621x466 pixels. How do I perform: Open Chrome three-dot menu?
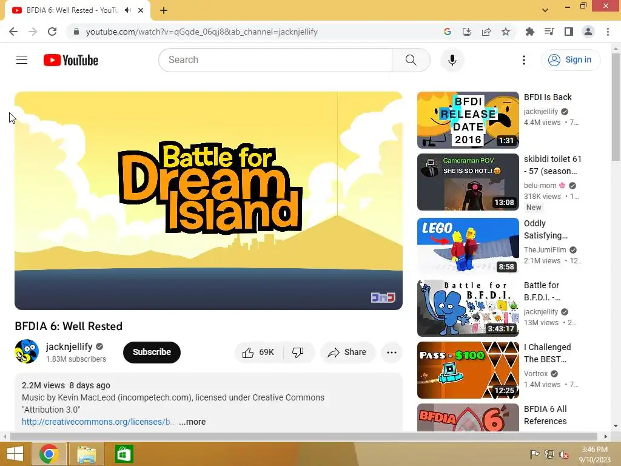[x=608, y=32]
